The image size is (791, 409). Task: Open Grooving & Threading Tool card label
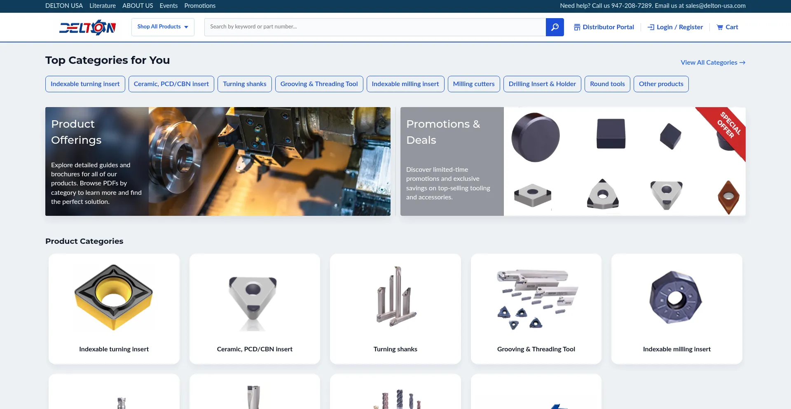(536, 349)
